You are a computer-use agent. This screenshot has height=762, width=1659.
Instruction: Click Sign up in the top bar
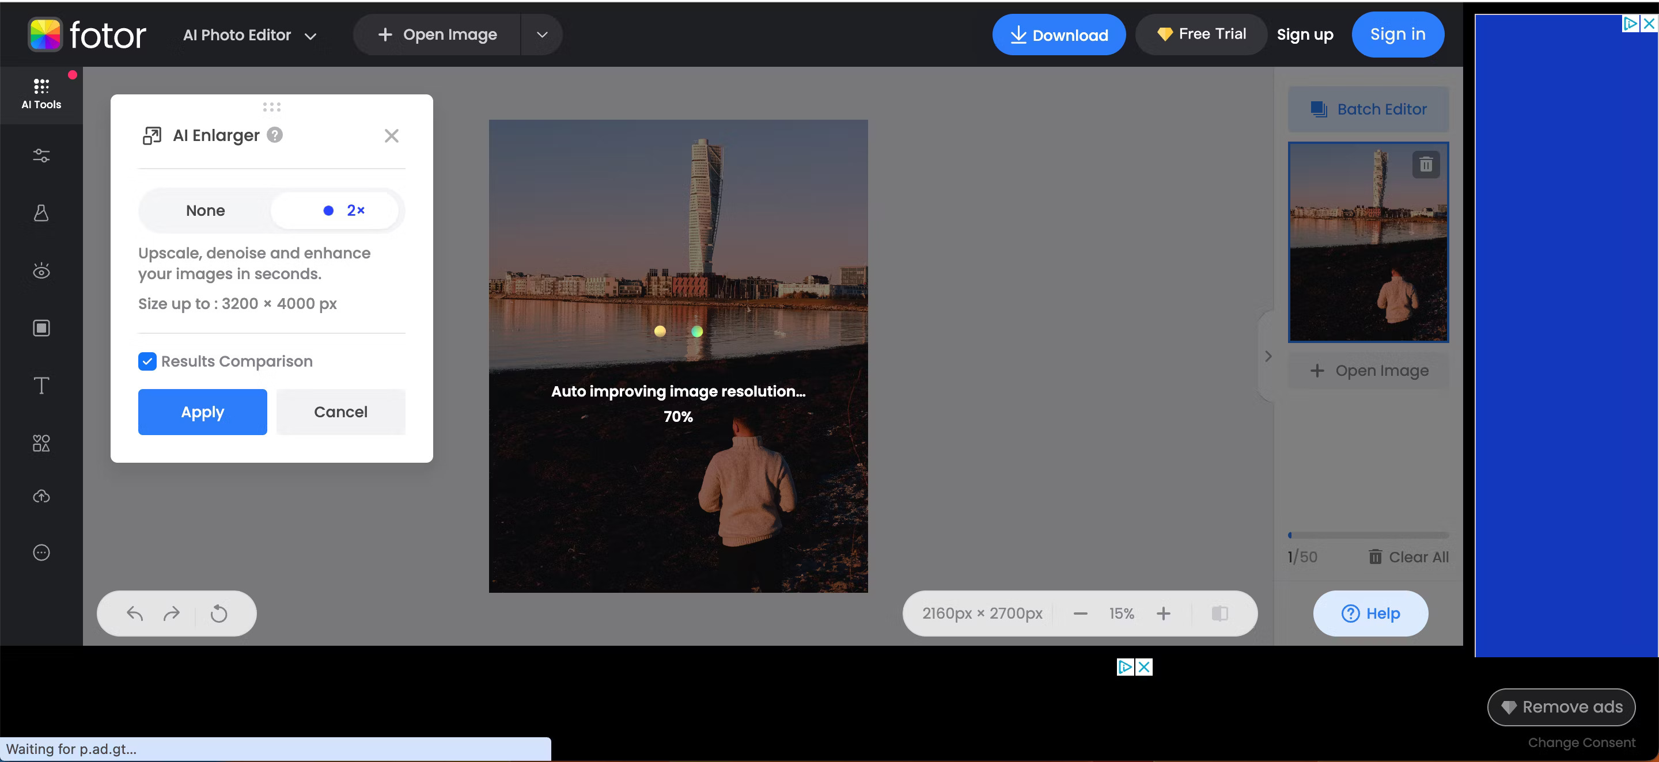click(1305, 34)
